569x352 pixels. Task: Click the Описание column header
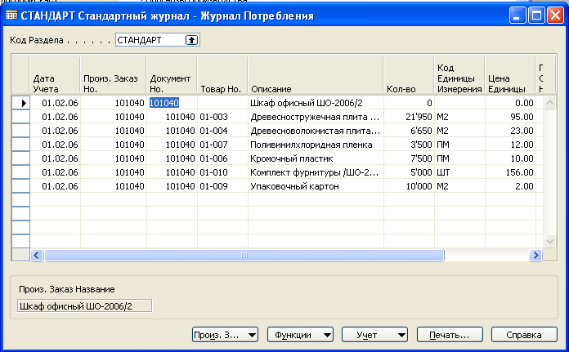(316, 75)
